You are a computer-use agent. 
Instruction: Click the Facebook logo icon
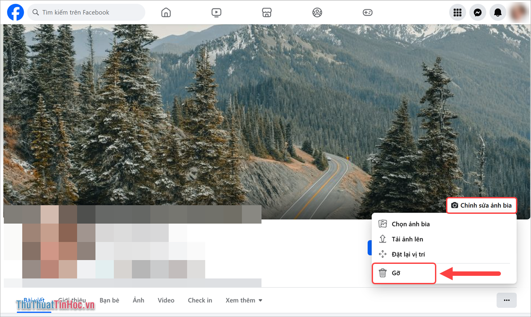tap(15, 12)
